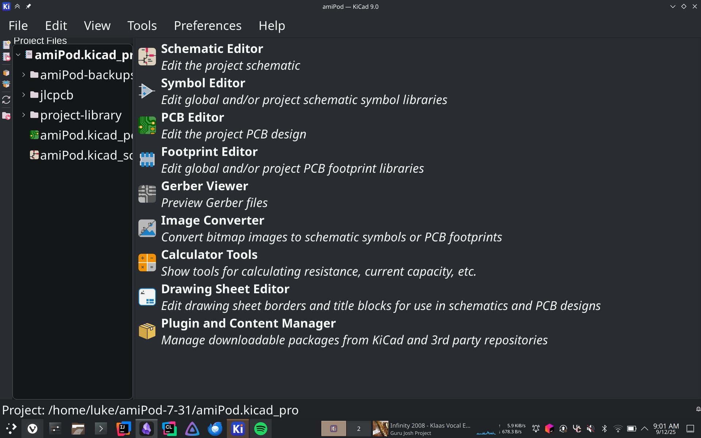Click the New Project icon in left toolbar
The width and height of the screenshot is (701, 438).
6,45
